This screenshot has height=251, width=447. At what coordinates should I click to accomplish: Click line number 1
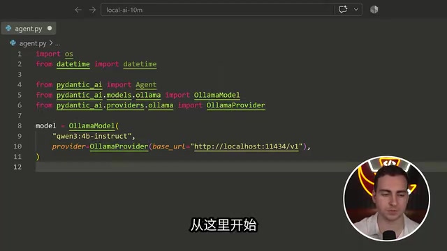point(20,54)
